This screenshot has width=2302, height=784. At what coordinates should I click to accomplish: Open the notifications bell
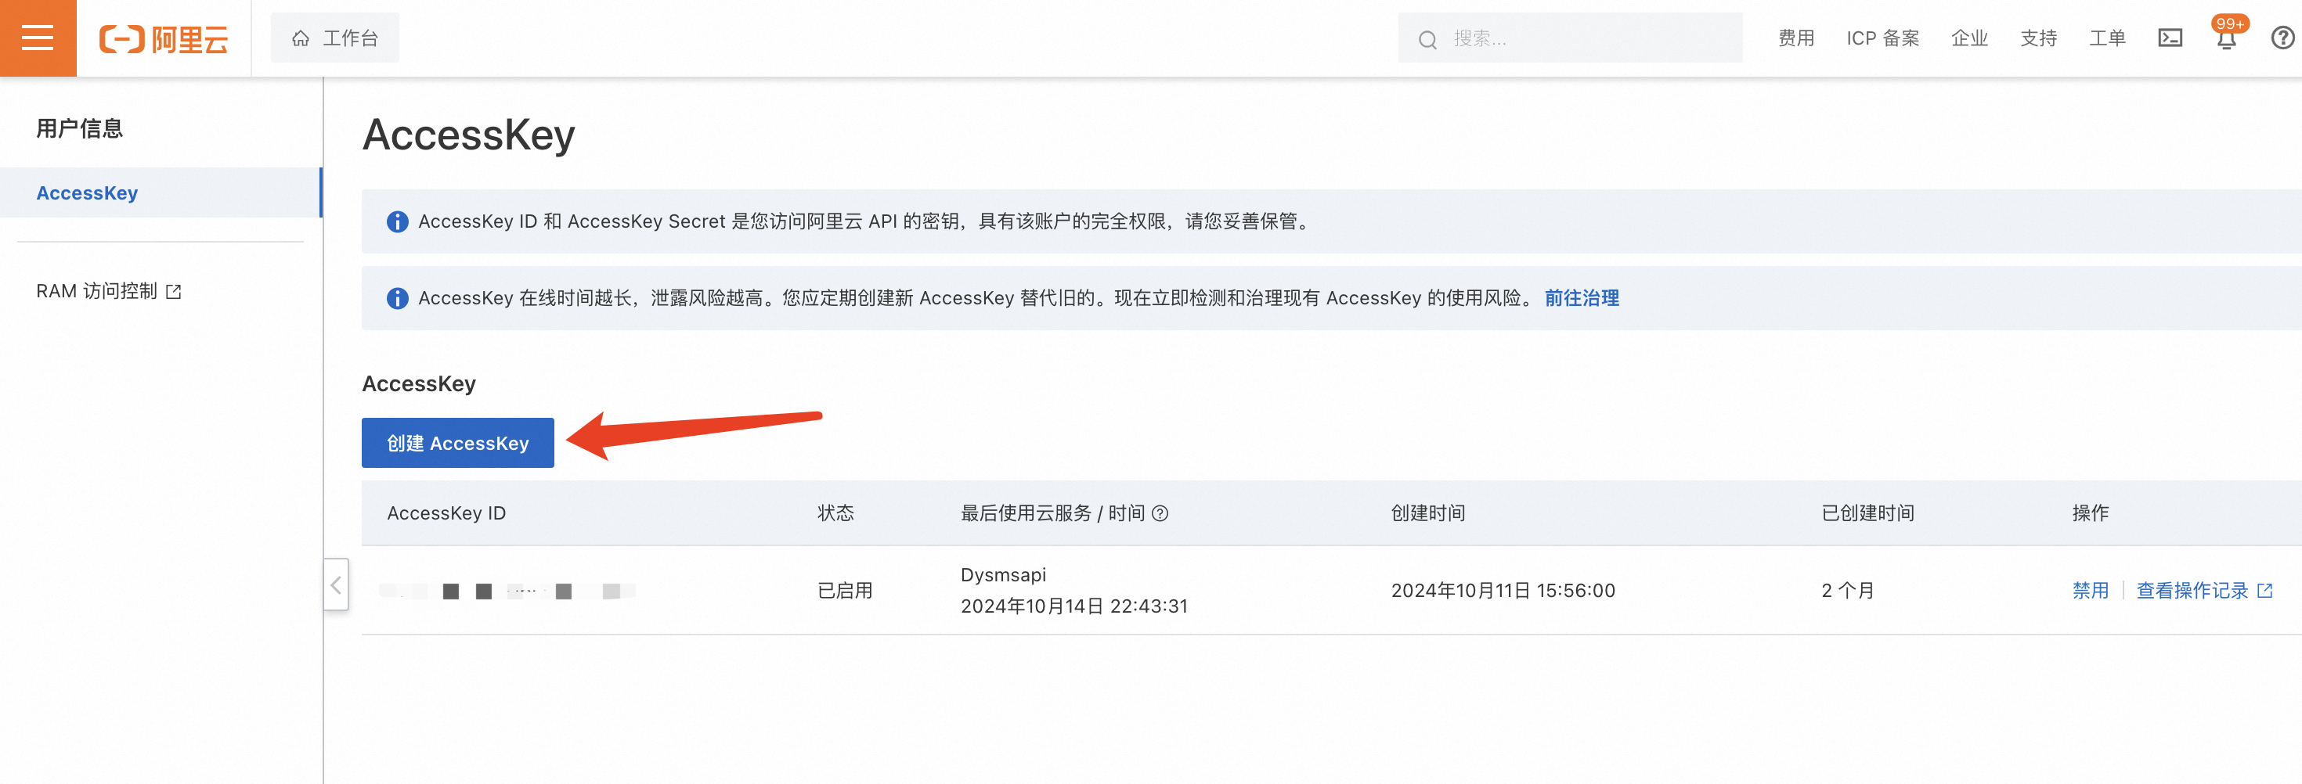(x=2227, y=39)
